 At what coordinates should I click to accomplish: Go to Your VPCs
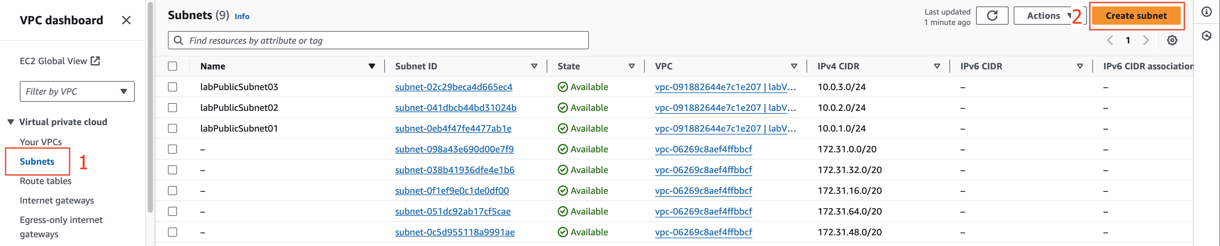[41, 142]
